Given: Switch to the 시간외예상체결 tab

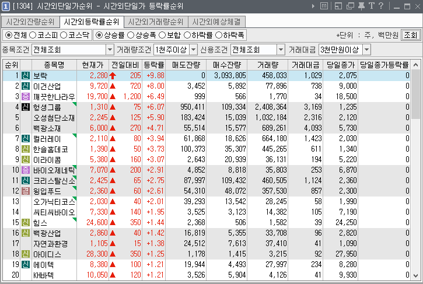Looking at the screenshot, I should [x=216, y=22].
